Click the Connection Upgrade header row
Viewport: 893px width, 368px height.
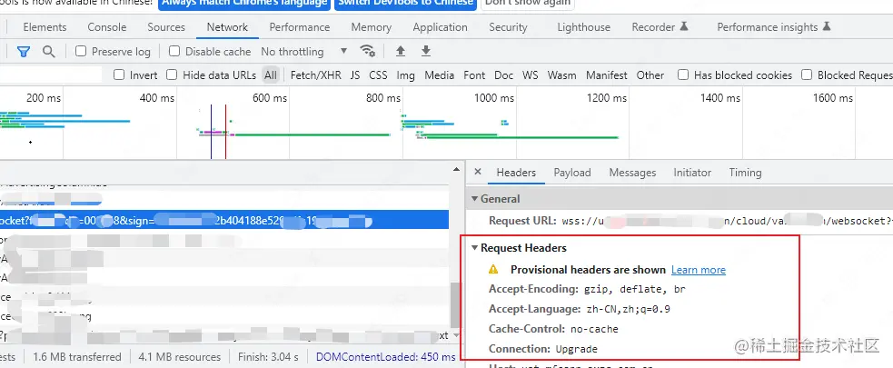click(x=542, y=349)
